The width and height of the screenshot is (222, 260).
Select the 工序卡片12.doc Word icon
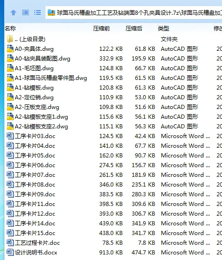tap(10, 213)
